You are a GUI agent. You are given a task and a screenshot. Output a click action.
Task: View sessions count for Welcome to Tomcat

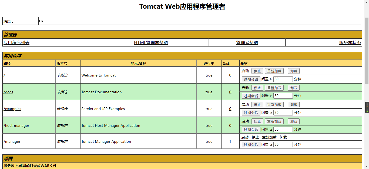pos(230,75)
